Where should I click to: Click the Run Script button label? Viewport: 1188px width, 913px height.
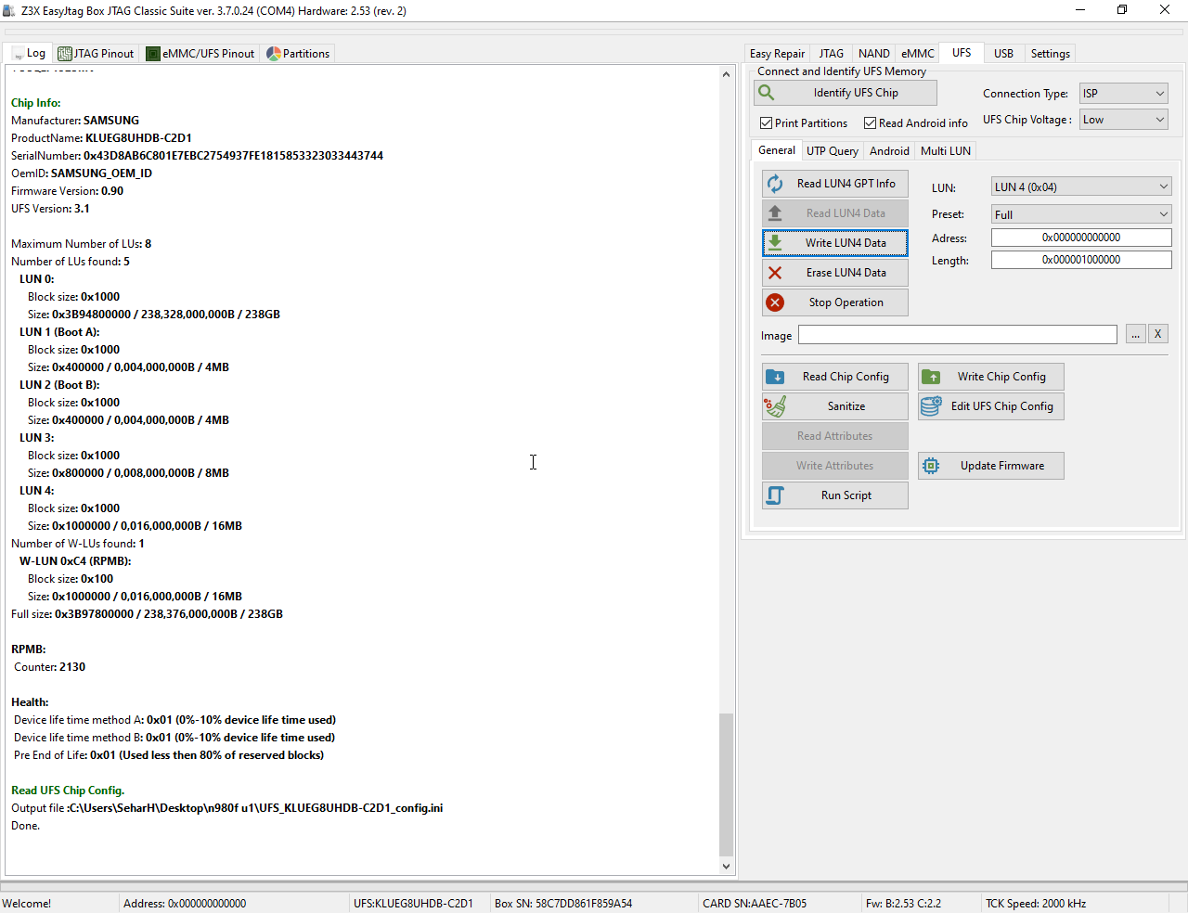[x=846, y=495]
